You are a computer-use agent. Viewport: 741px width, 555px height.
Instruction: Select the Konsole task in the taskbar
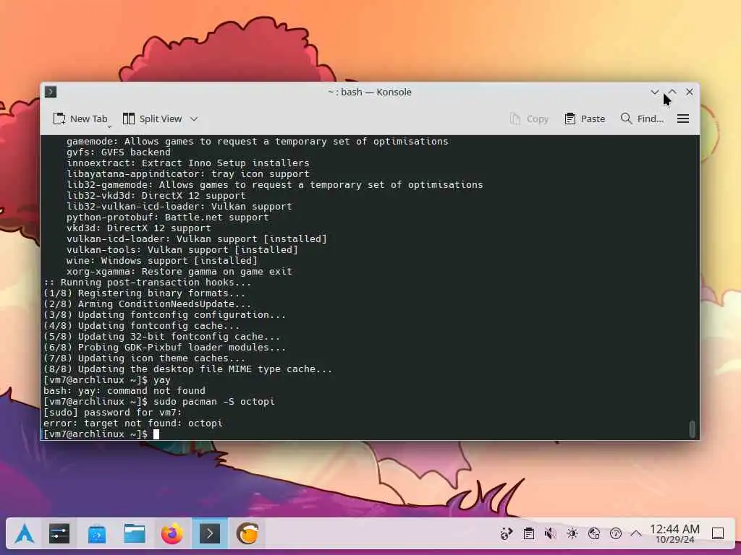click(x=210, y=534)
